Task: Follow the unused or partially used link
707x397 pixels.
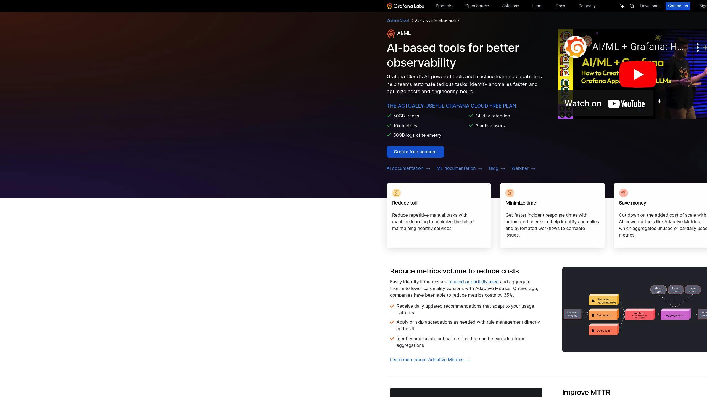Action: [473, 282]
